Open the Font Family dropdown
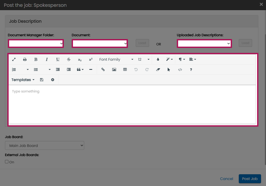This screenshot has height=186, width=266. point(116,59)
